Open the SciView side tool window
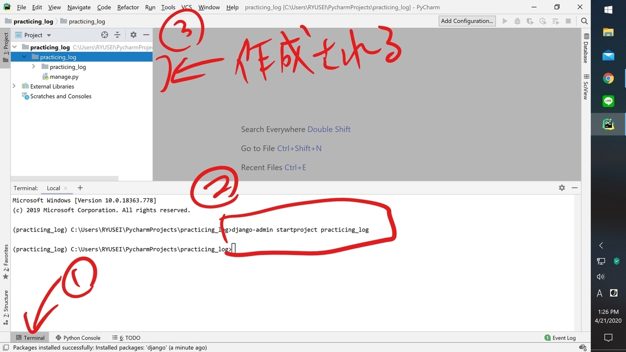The image size is (626, 352). click(586, 87)
